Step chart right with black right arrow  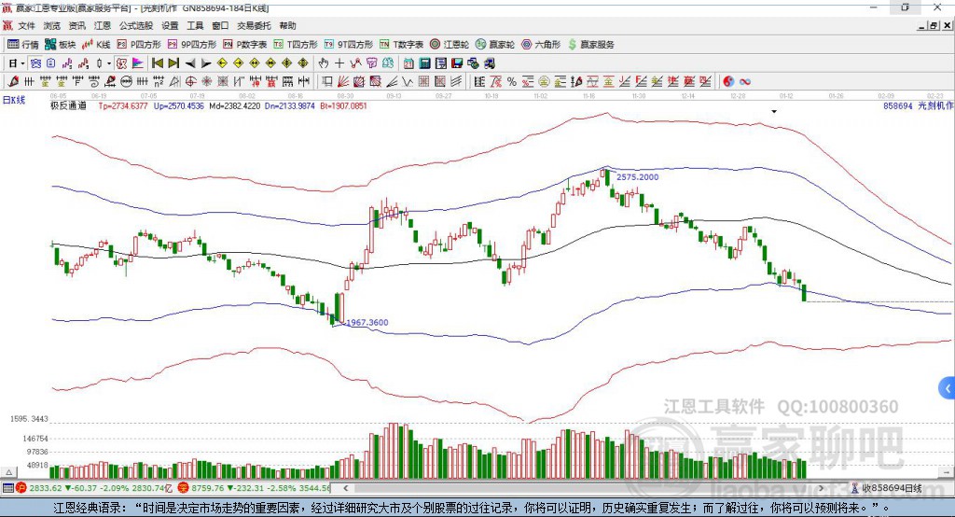[x=206, y=63]
